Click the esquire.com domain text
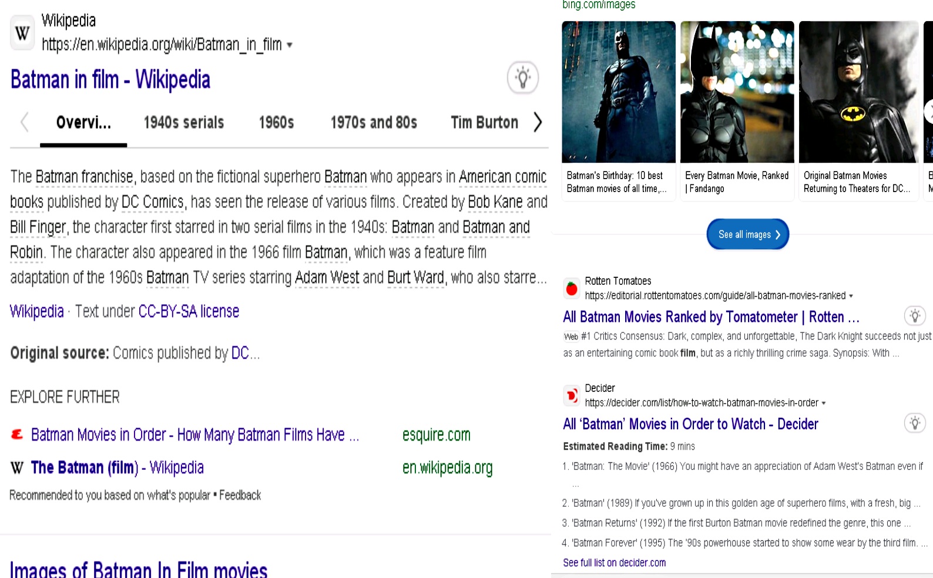This screenshot has width=933, height=578. [x=437, y=435]
